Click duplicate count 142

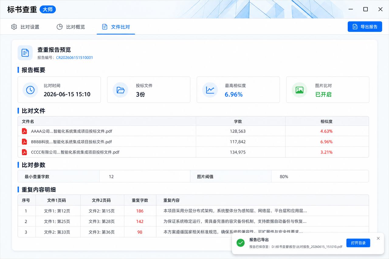(x=140, y=221)
